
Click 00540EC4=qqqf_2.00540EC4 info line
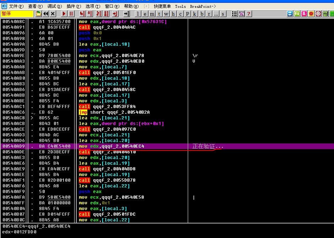pos(36,226)
